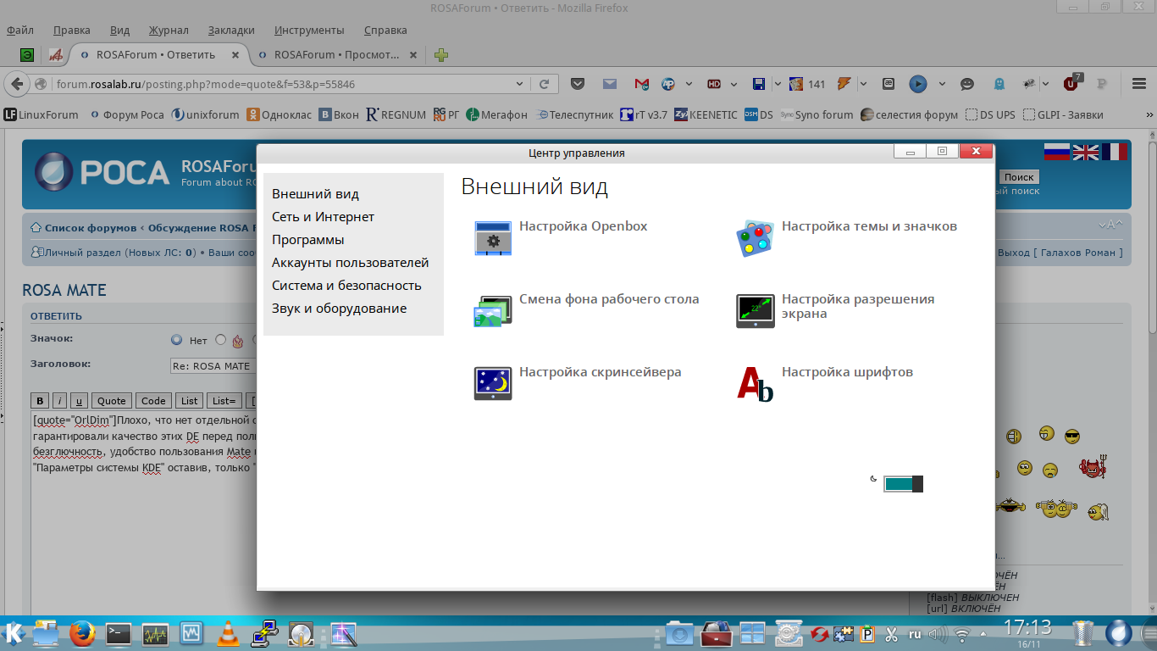Click the Code BBCode button
This screenshot has width=1157, height=651.
pyautogui.click(x=153, y=401)
